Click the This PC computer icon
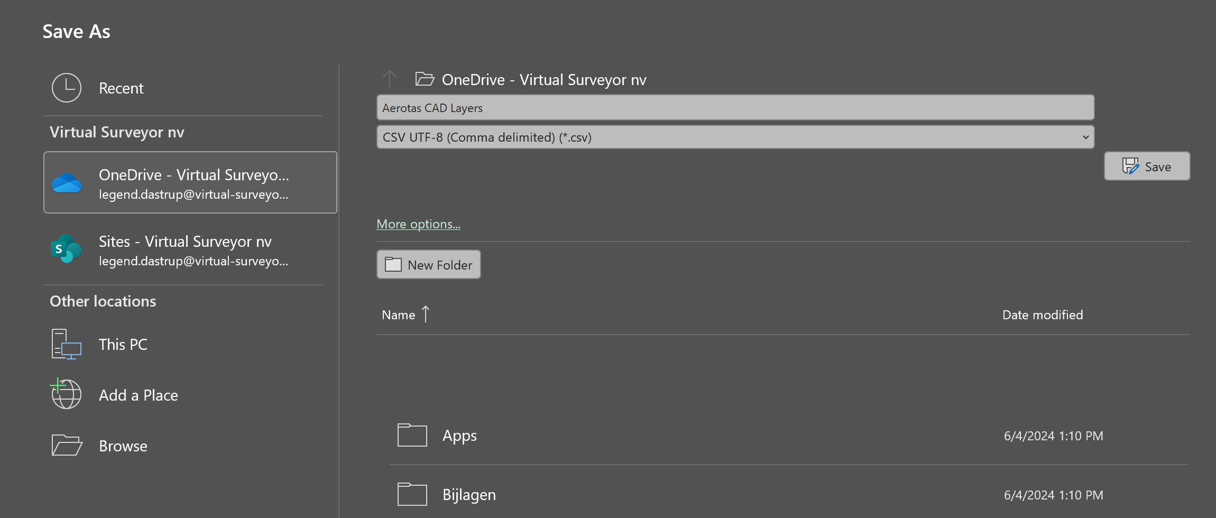Screen dimensions: 1216x518 tap(67, 344)
